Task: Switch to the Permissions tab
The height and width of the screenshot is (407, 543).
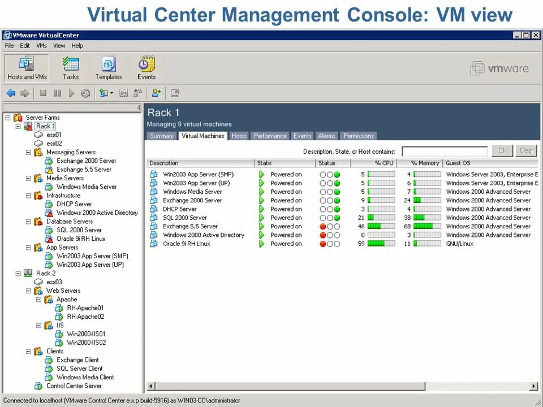Action: point(359,136)
